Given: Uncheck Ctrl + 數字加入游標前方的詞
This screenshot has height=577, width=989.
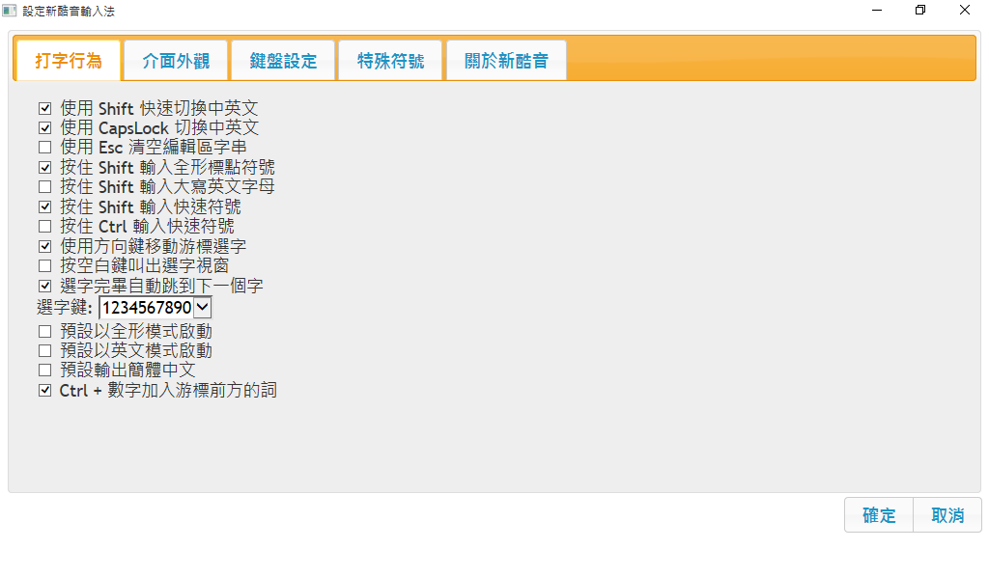Looking at the screenshot, I should [44, 391].
